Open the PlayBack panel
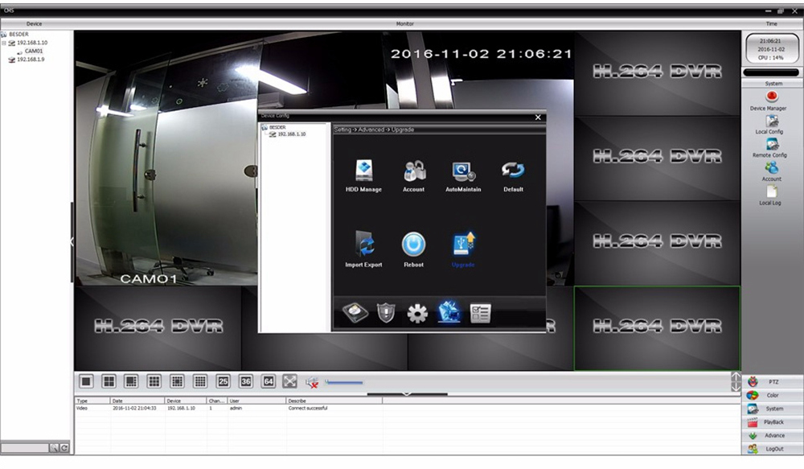804x469 pixels. (773, 422)
